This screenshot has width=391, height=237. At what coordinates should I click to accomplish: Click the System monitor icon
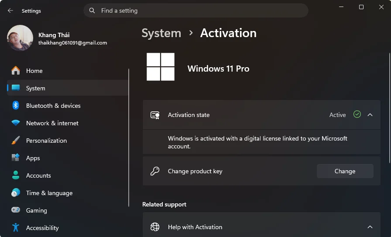click(x=15, y=88)
